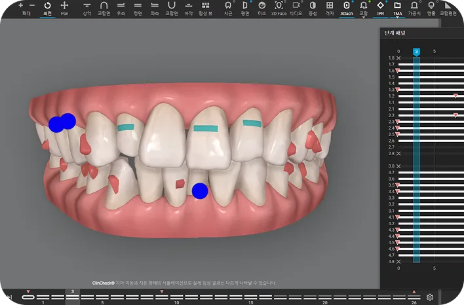
Task: Toggle 가공치 pontic display
Action: coord(414,9)
